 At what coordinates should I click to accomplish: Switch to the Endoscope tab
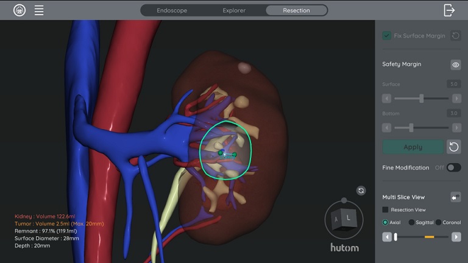(172, 10)
